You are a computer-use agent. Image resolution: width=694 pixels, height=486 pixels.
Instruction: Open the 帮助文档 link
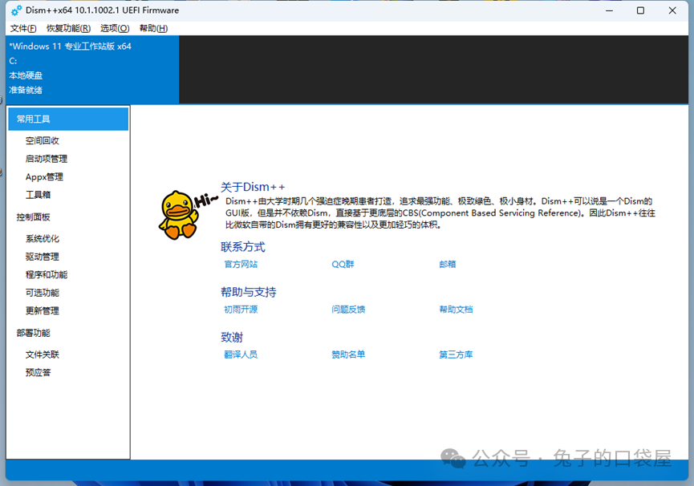pyautogui.click(x=456, y=310)
